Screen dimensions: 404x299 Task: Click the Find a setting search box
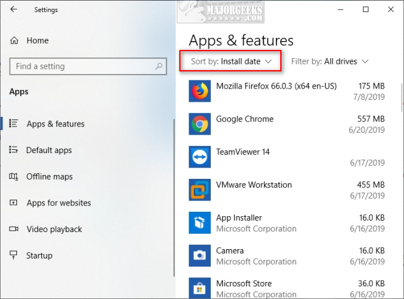(x=88, y=66)
